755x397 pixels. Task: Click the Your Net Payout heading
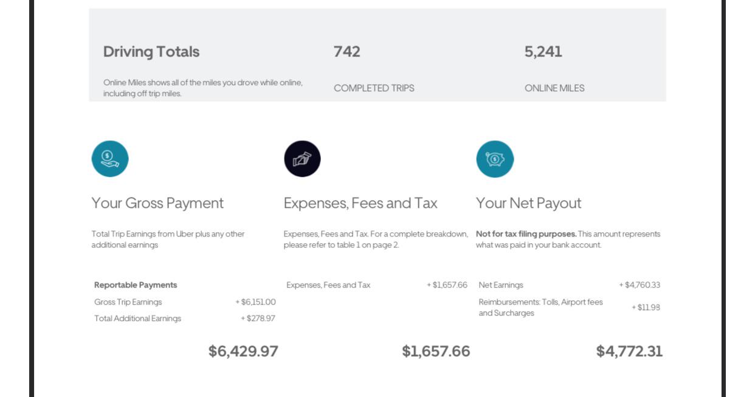(528, 203)
